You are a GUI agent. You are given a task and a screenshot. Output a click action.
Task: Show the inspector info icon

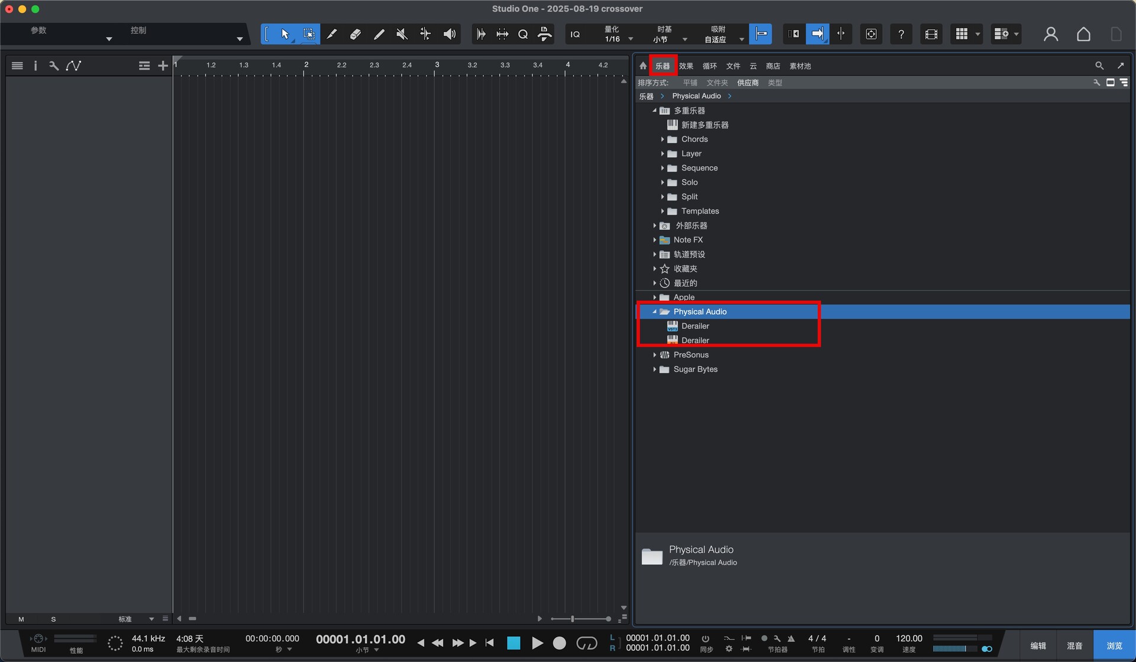[35, 66]
